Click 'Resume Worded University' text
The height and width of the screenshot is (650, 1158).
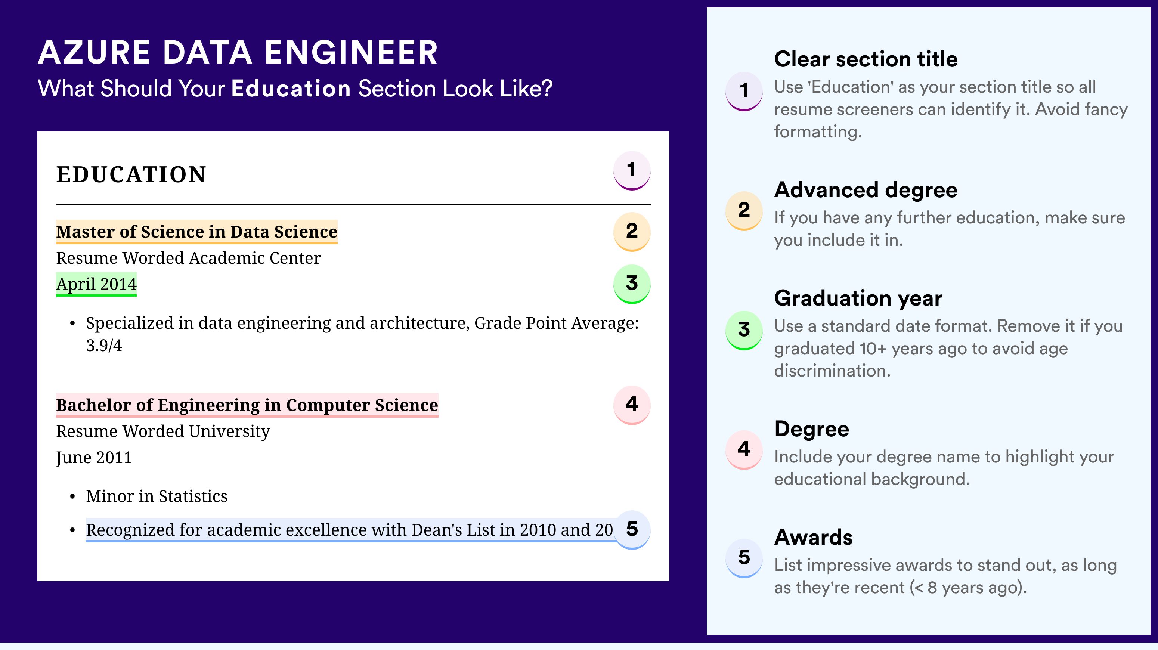click(163, 431)
